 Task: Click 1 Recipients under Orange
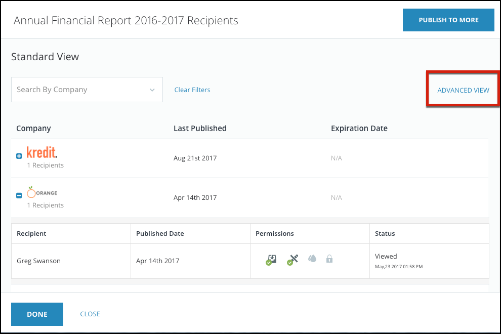pos(46,205)
